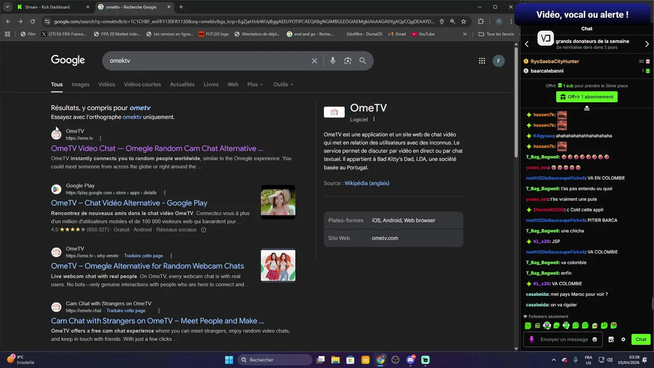This screenshot has width=654, height=368.
Task: Click the green Chat send button
Action: (641, 339)
